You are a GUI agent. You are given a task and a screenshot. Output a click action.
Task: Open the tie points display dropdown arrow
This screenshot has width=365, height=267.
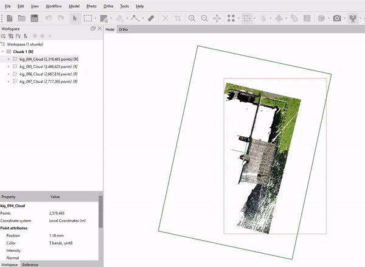click(238, 18)
